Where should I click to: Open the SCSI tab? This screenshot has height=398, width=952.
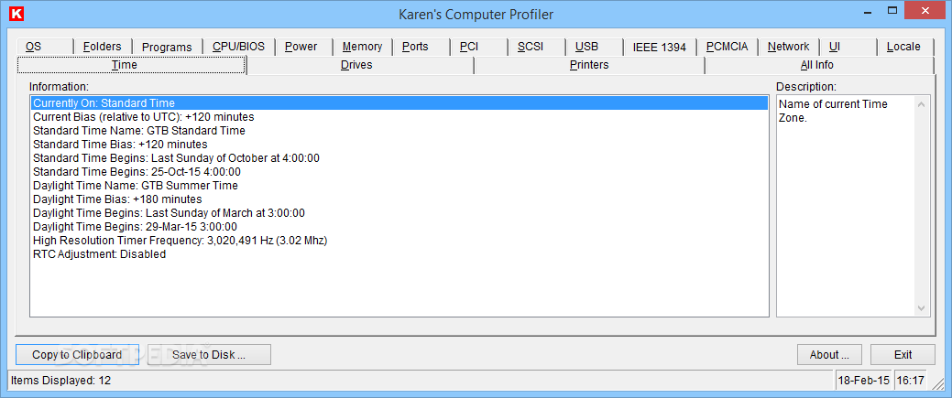pyautogui.click(x=536, y=47)
